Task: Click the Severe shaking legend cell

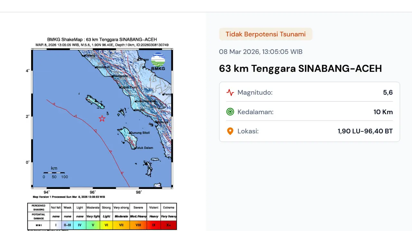Action: click(138, 208)
